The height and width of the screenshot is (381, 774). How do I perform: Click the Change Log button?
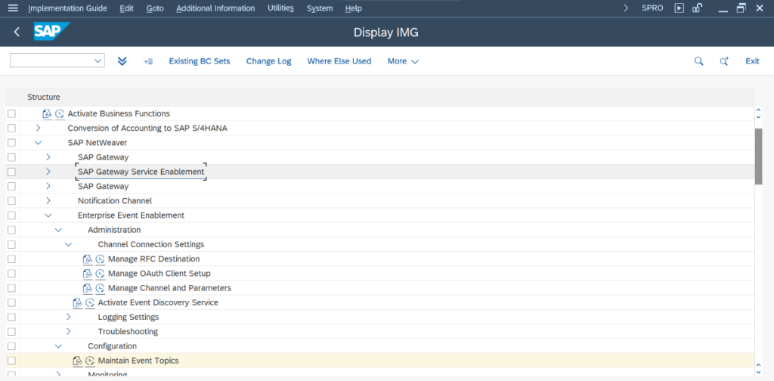tap(269, 61)
